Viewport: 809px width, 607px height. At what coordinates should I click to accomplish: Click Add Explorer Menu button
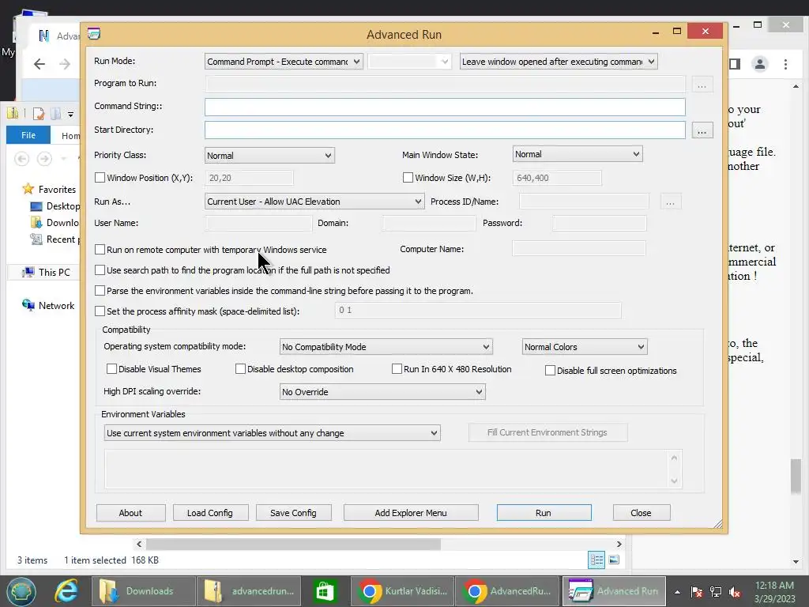tap(411, 512)
